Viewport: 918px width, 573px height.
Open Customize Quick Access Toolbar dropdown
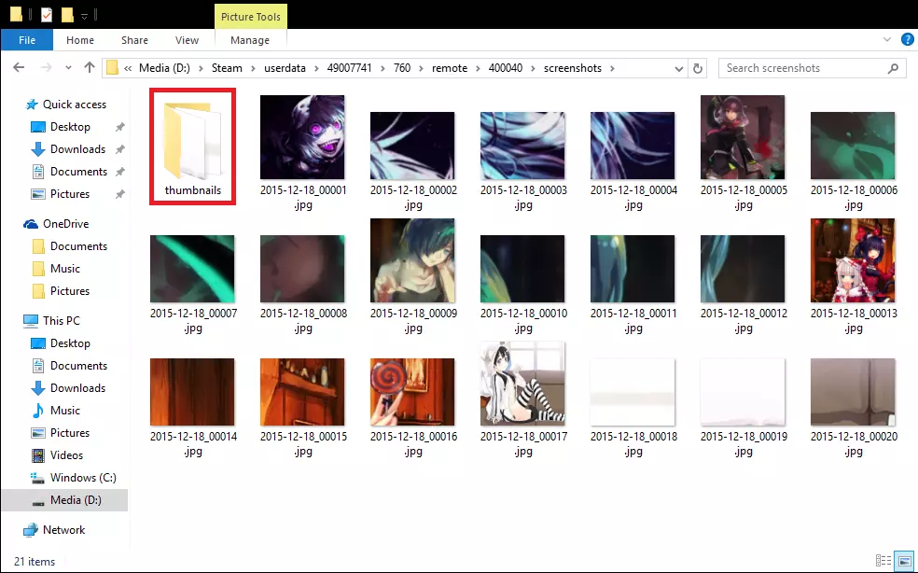pos(84,16)
